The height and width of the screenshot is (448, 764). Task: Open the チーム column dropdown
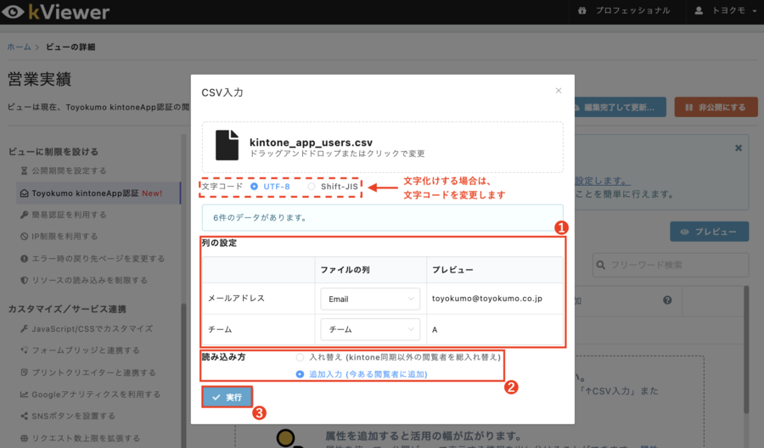[x=370, y=330]
